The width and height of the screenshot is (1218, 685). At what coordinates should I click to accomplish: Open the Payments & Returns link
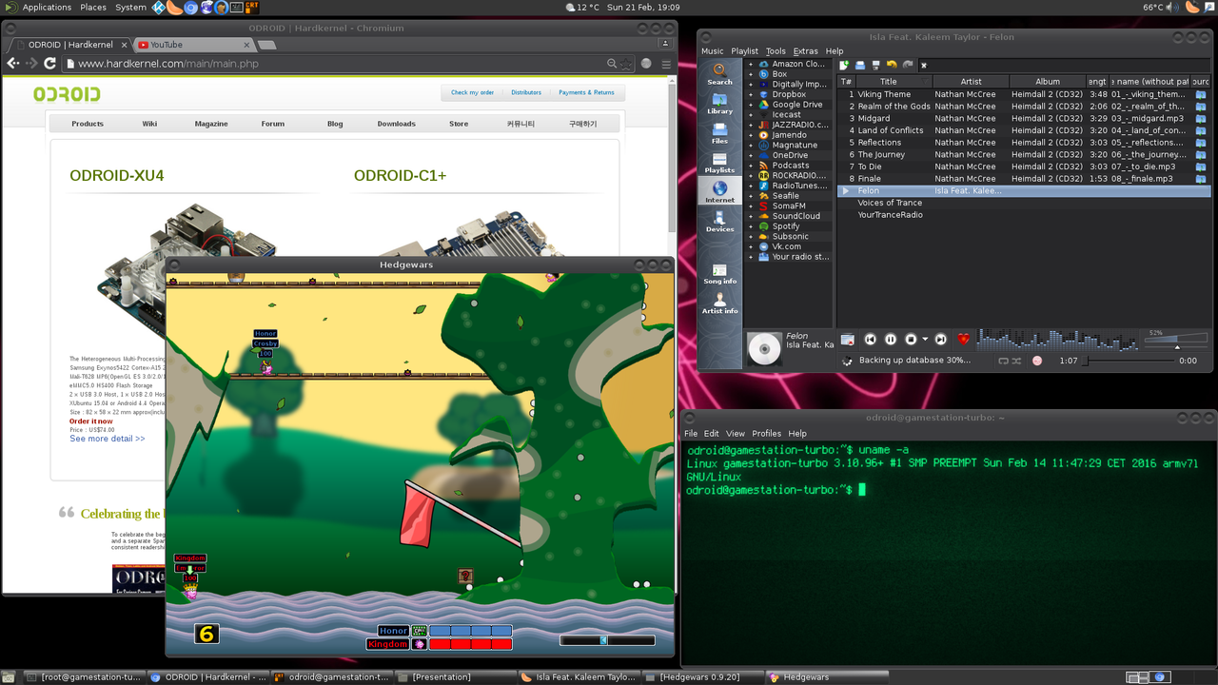point(586,92)
